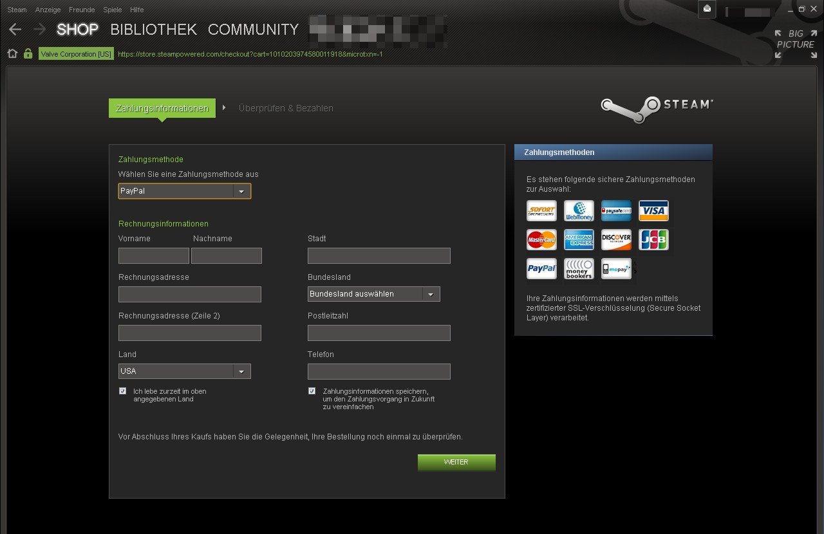824x534 pixels.
Task: Uncheck 'Ich lebe zurzeit im oben angegebenen Land'
Action: [122, 391]
